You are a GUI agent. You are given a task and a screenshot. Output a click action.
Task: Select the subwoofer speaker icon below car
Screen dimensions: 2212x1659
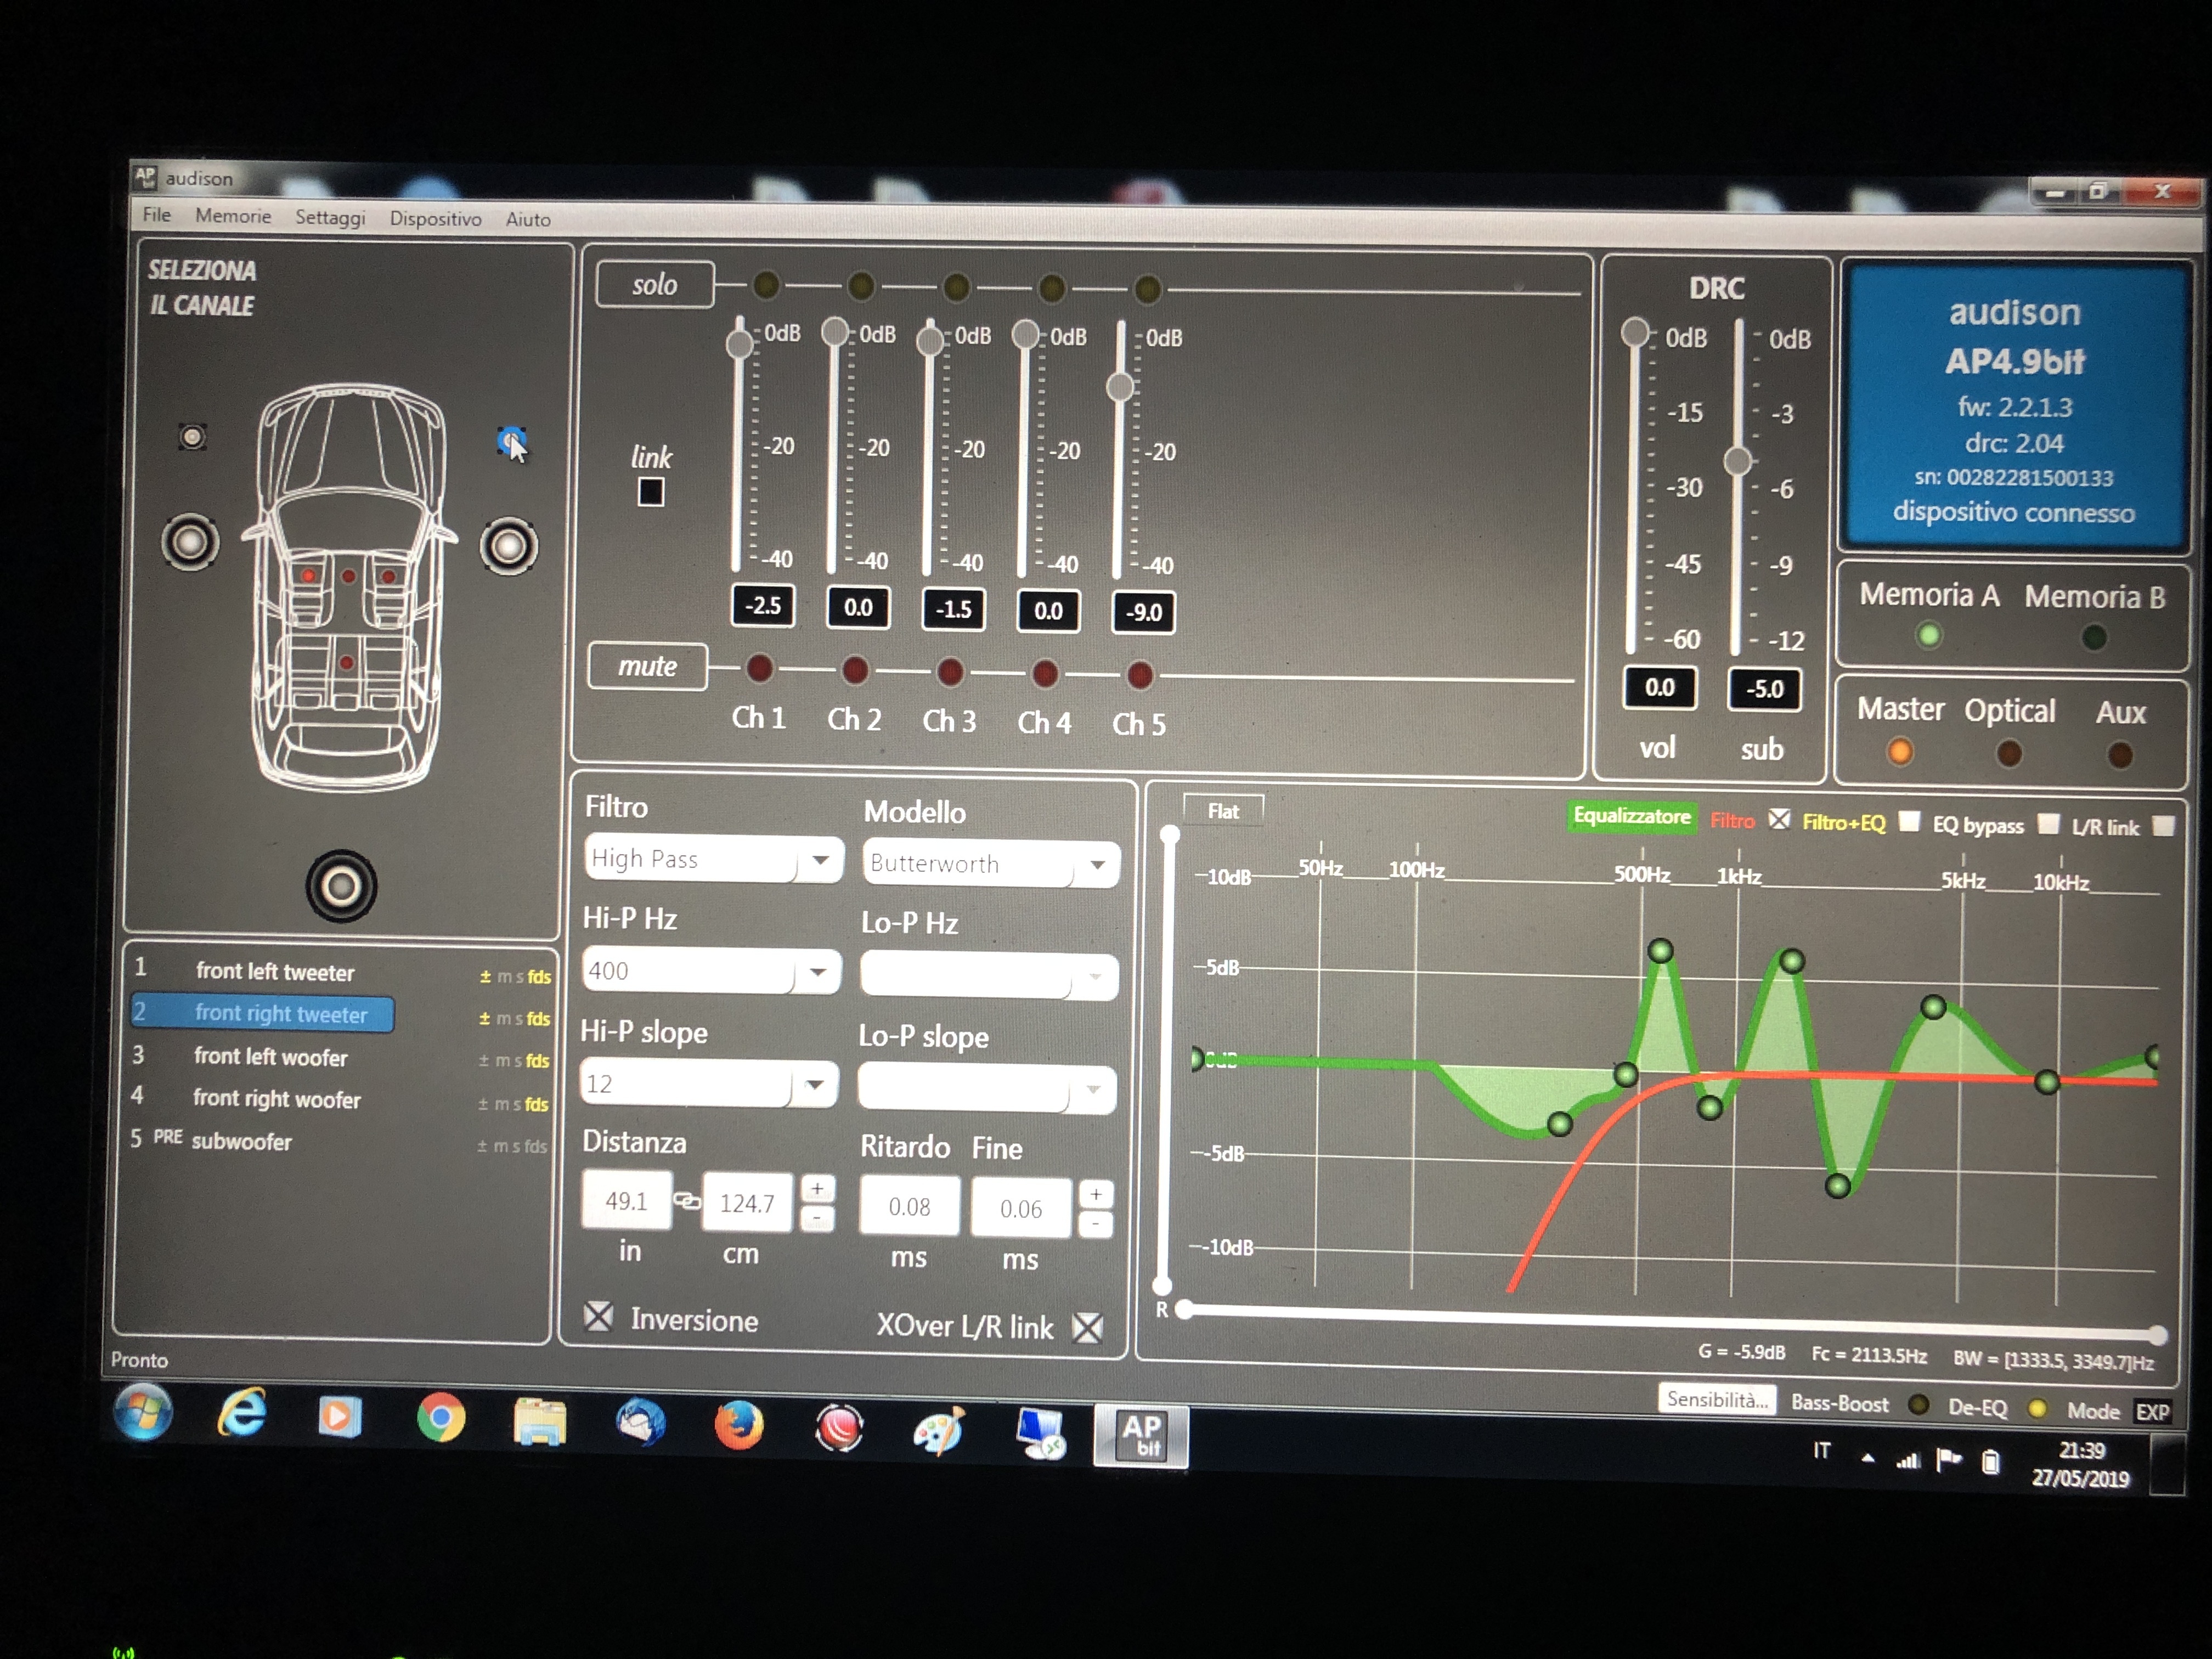340,886
